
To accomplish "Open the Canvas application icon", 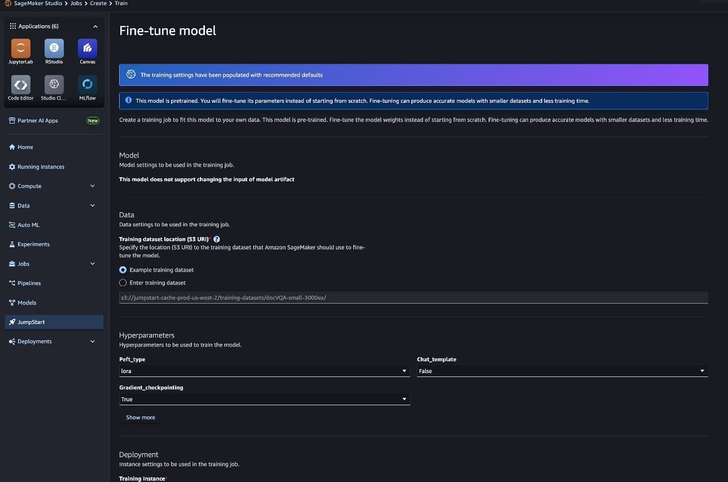I will [88, 49].
